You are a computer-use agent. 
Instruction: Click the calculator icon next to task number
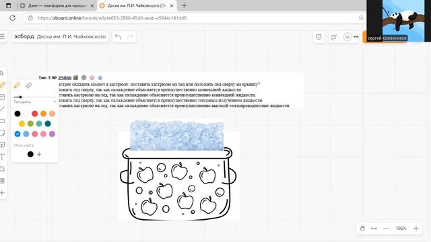click(x=75, y=78)
